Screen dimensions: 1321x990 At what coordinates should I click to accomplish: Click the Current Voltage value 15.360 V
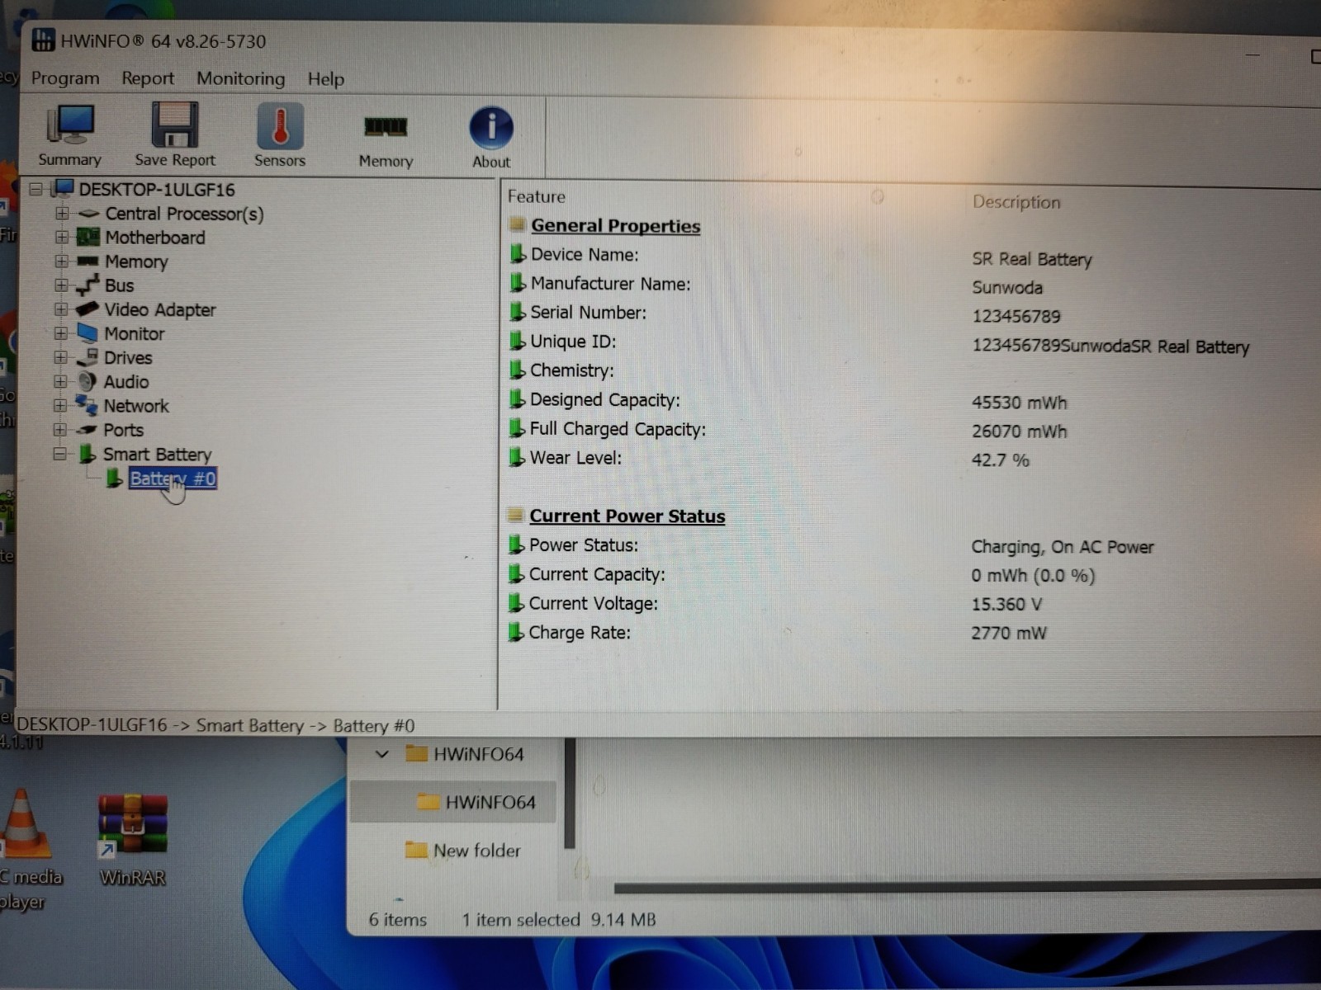[1006, 605]
